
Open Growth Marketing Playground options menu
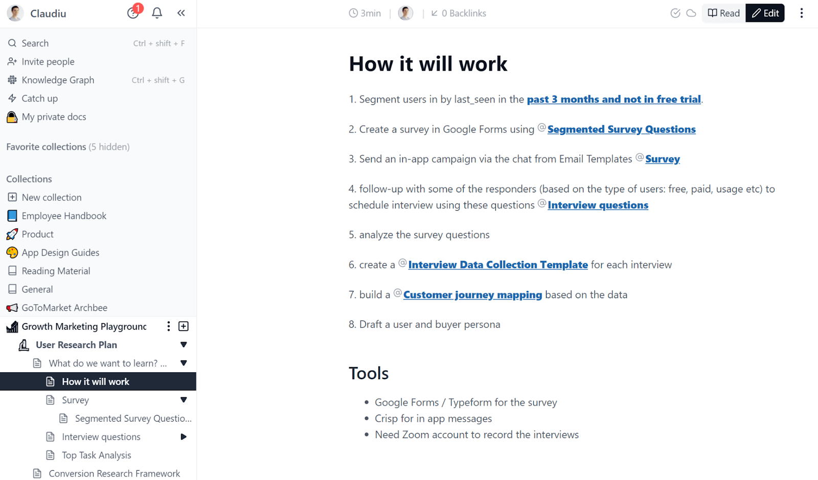169,326
